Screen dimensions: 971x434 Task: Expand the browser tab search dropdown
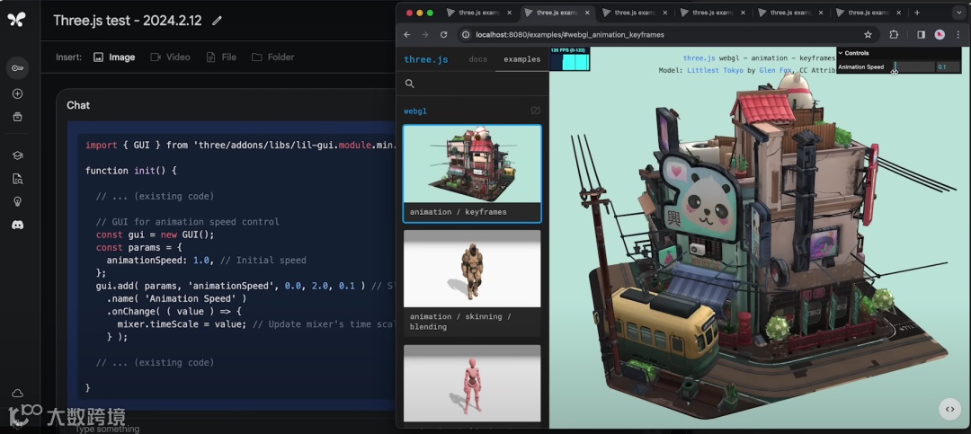(958, 13)
